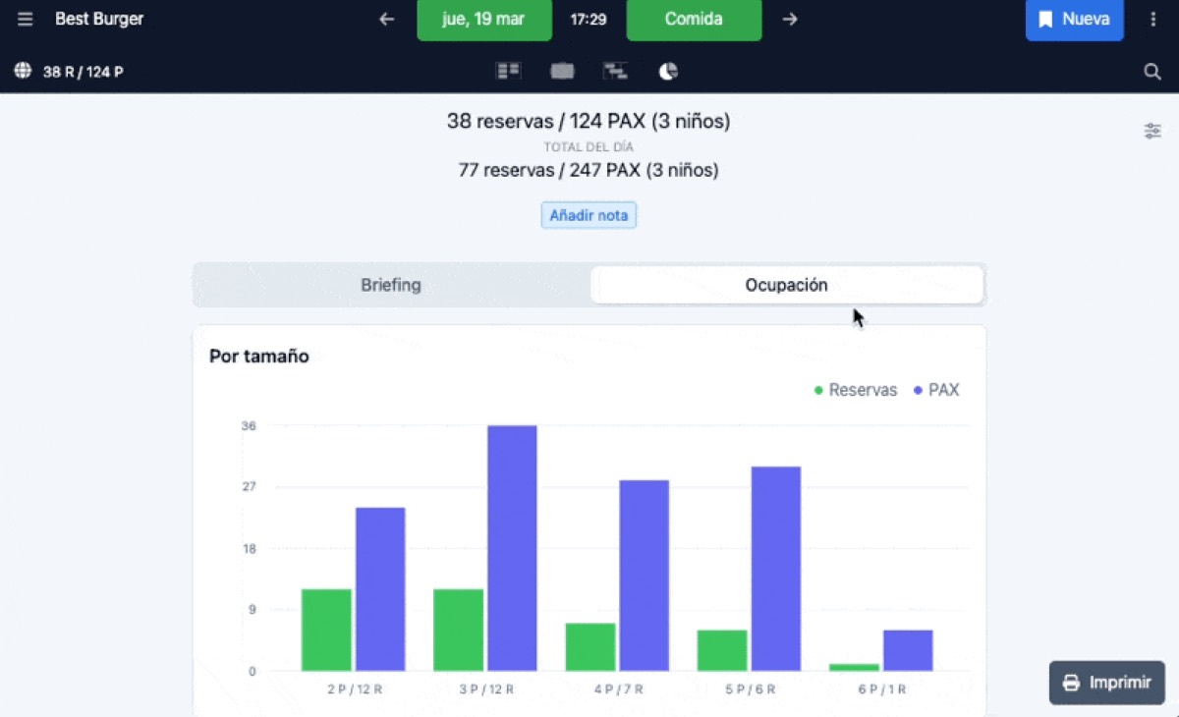The width and height of the screenshot is (1179, 717).
Task: Click the "6 P / 1 R" axis label
Action: click(881, 689)
